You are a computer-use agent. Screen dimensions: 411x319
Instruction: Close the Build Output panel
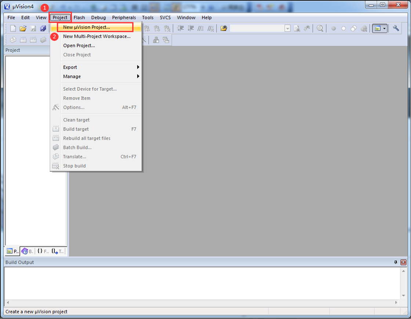pyautogui.click(x=403, y=262)
